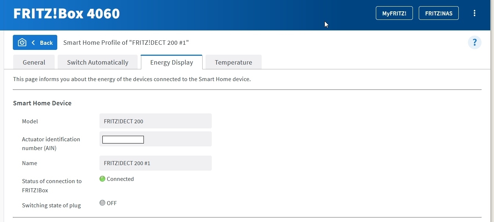Click the 'Switching state of plug' label

tap(51, 205)
